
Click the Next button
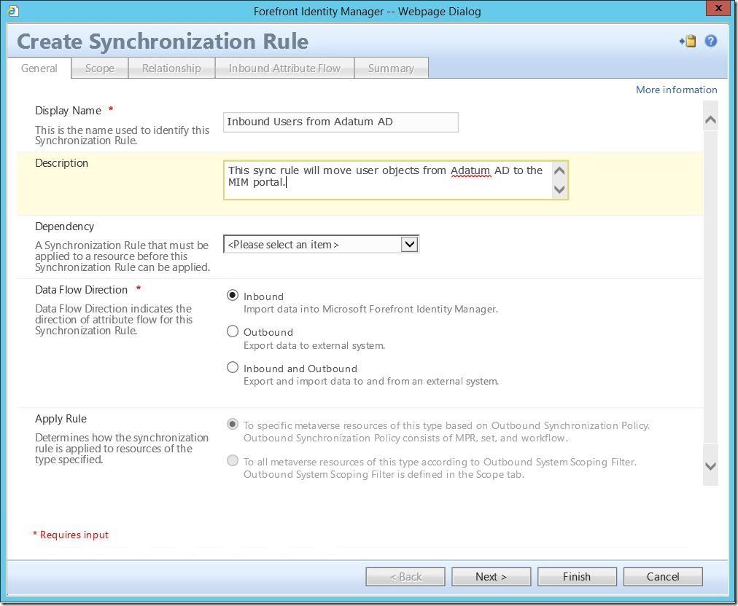[x=491, y=577]
